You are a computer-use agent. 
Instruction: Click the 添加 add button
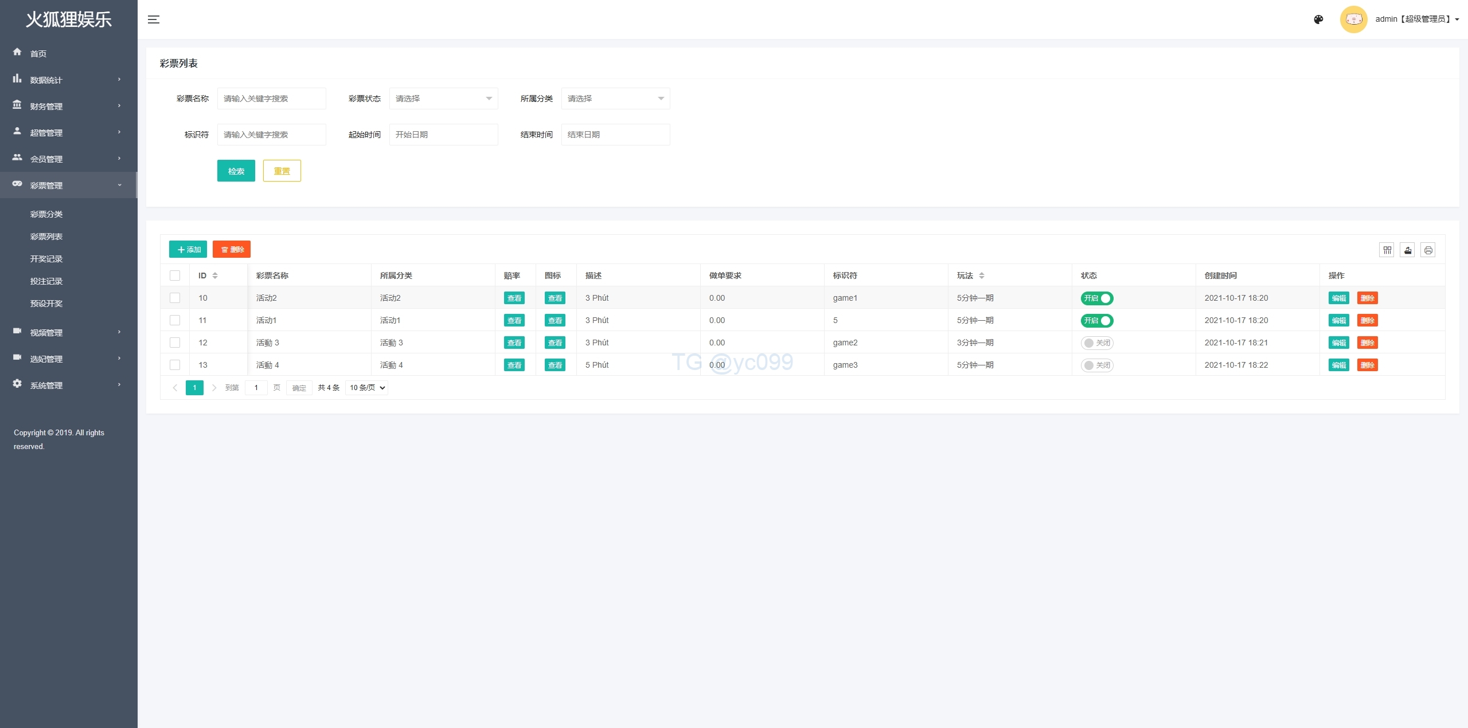tap(188, 249)
